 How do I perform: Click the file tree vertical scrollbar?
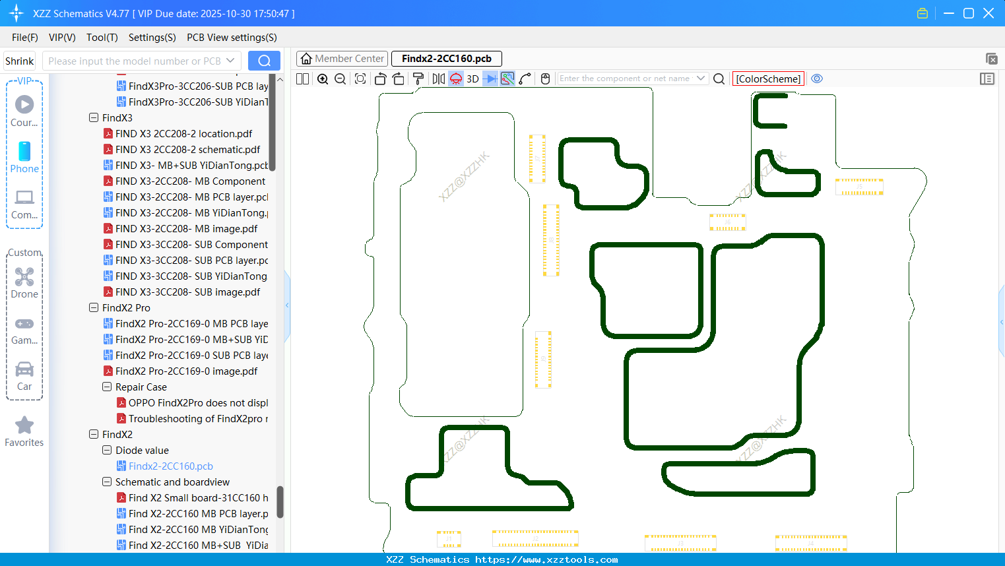(x=280, y=502)
